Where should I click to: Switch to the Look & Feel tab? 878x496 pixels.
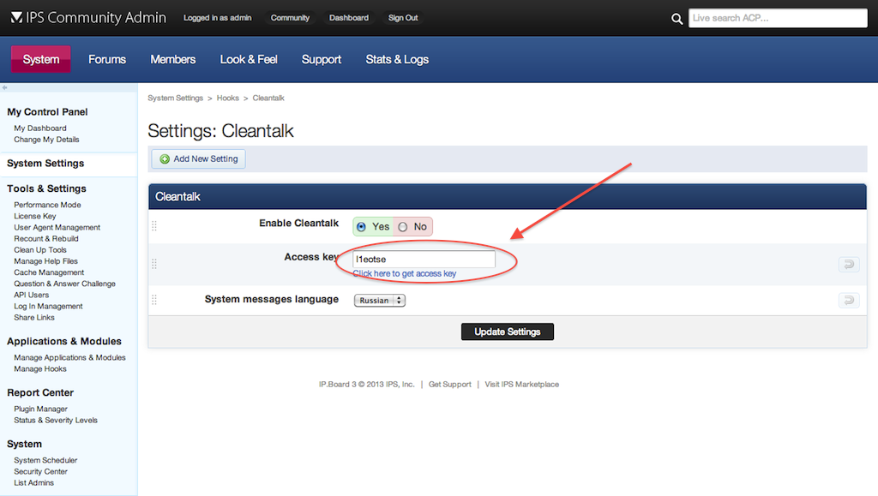249,59
